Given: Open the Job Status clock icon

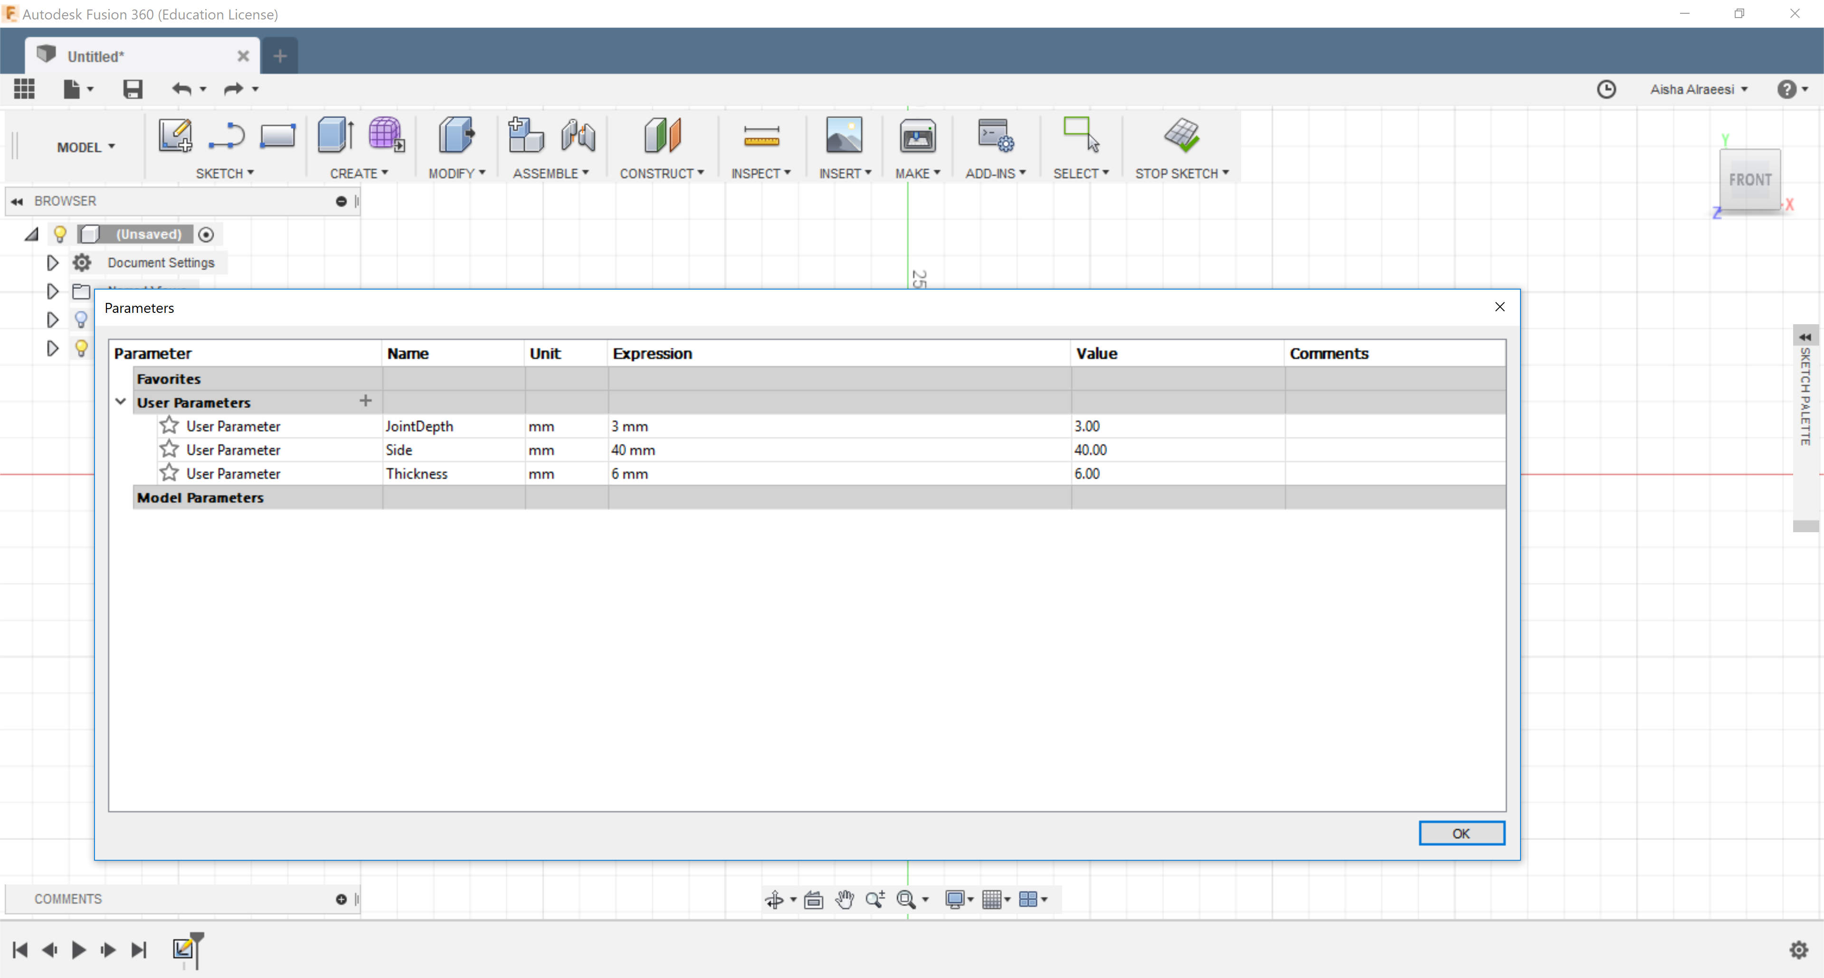Looking at the screenshot, I should [x=1606, y=89].
